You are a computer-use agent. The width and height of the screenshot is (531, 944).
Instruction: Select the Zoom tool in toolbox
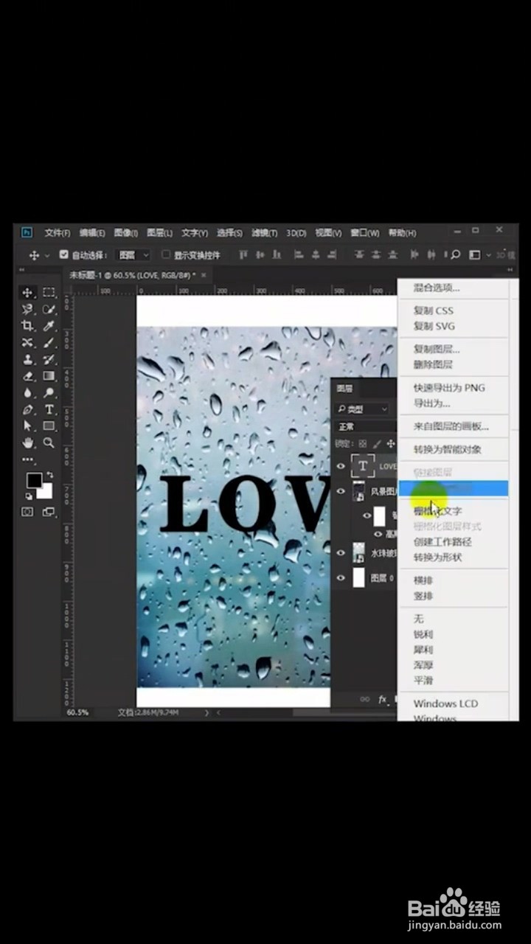click(x=49, y=442)
